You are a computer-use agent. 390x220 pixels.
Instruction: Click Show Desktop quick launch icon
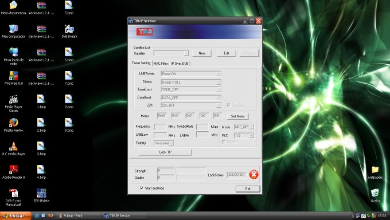point(44,215)
